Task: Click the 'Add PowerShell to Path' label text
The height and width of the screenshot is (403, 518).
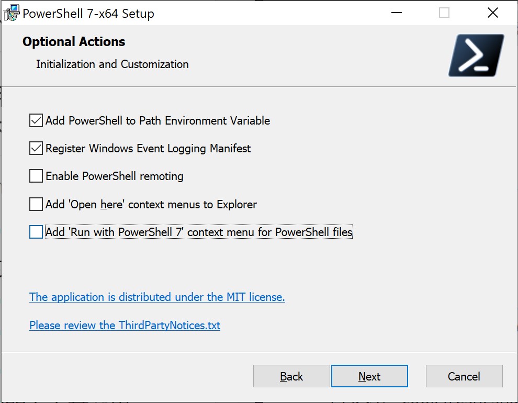Action: (157, 121)
